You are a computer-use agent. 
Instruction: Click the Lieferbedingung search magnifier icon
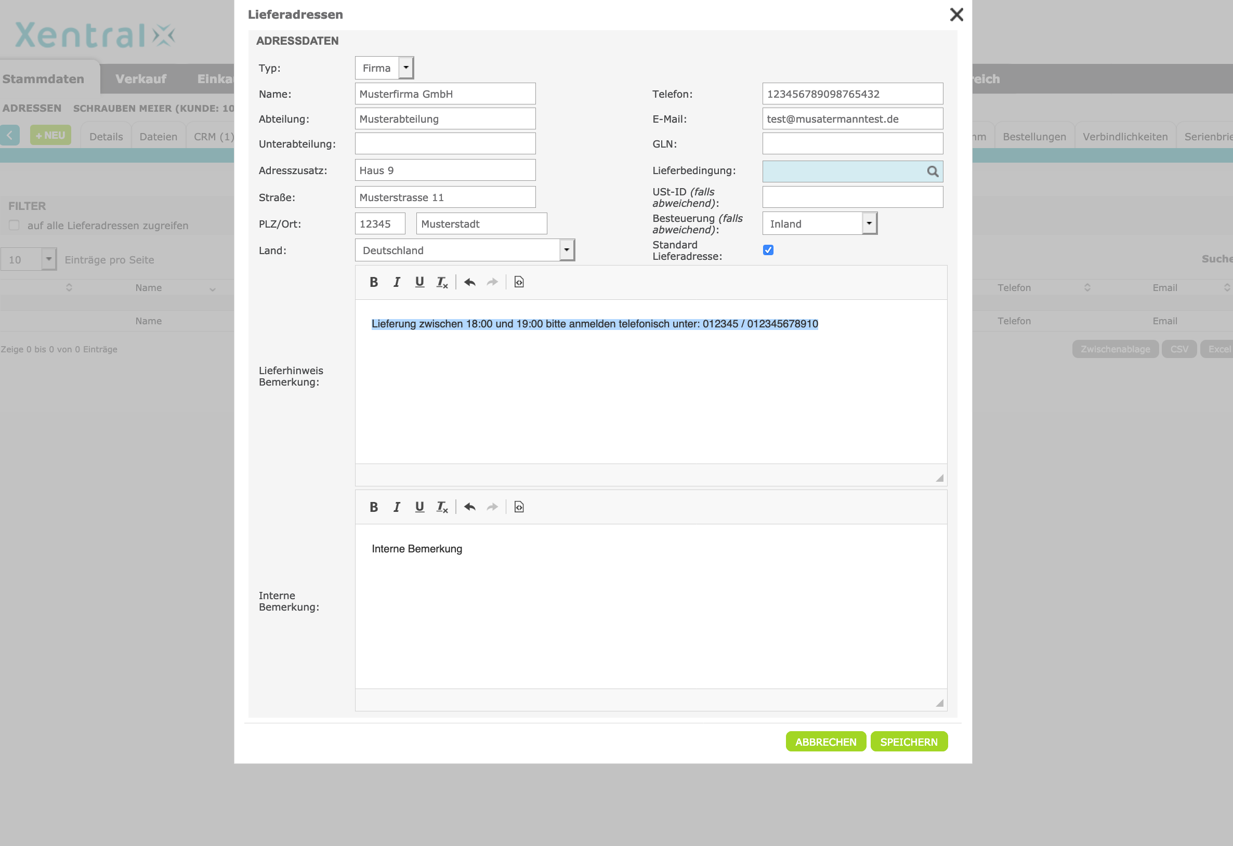click(x=932, y=171)
